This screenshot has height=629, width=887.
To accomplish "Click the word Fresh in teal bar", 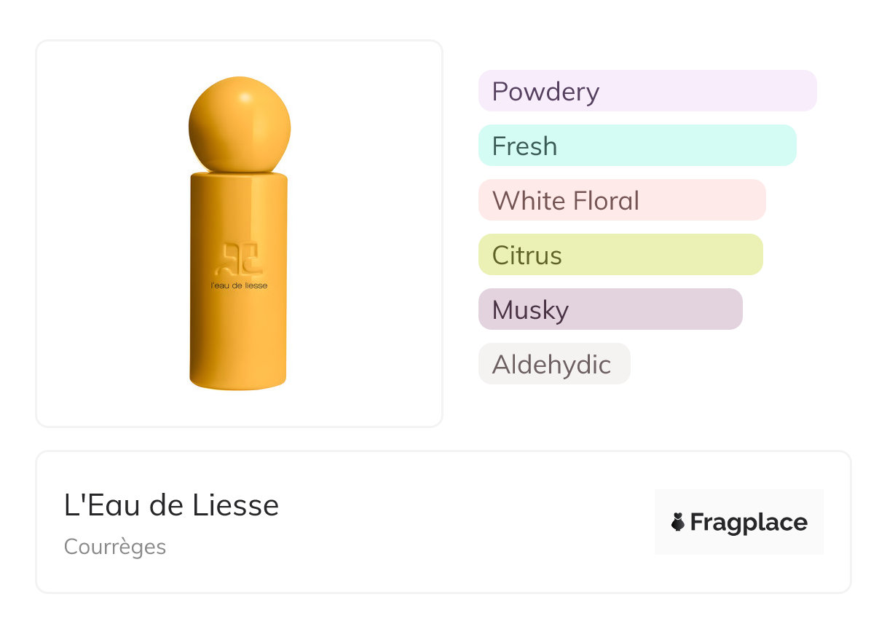I will point(524,146).
